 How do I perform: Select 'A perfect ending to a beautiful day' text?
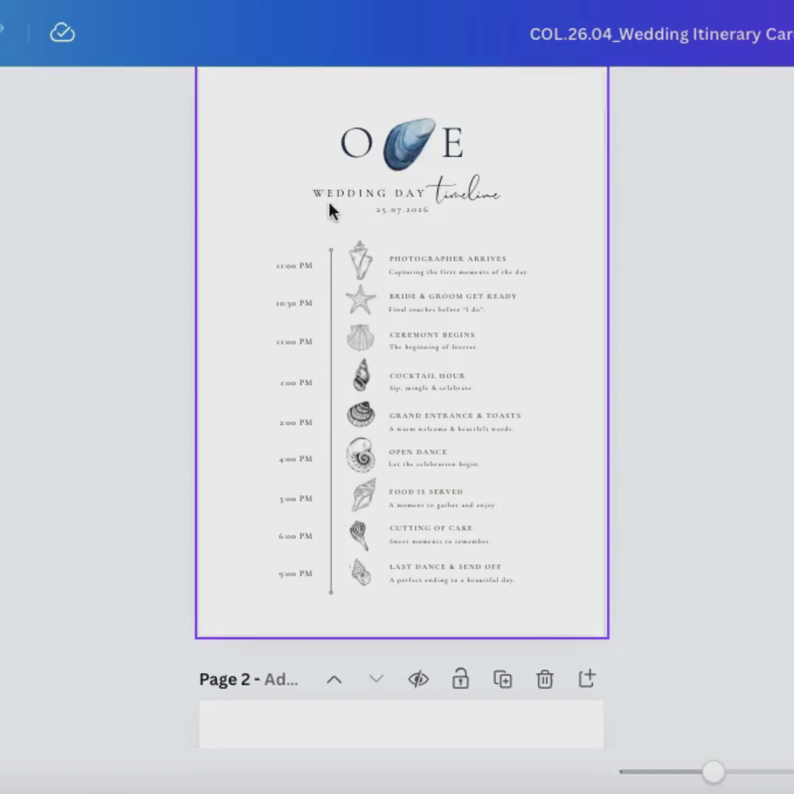point(452,580)
